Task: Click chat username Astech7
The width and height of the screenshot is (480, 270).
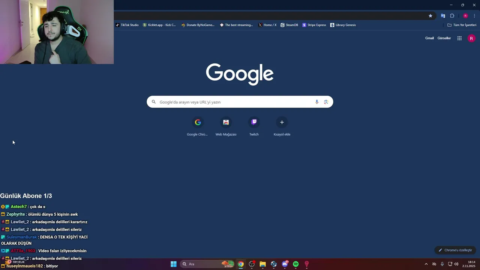Action: tap(19, 207)
